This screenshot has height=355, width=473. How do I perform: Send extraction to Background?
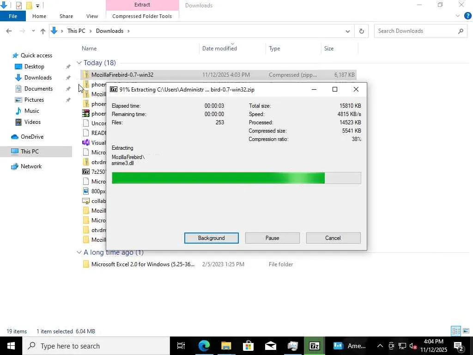click(x=211, y=238)
